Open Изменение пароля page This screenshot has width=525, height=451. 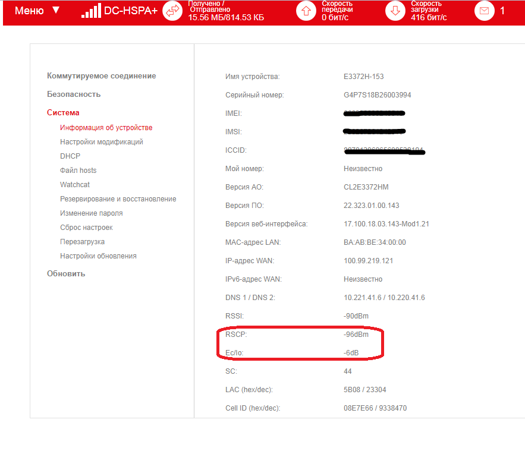[x=92, y=213]
